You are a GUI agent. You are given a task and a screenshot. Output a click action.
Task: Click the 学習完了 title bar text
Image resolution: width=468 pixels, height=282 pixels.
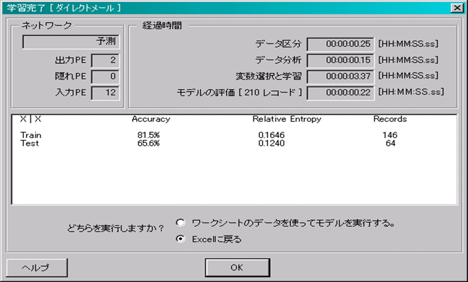[x=64, y=8]
